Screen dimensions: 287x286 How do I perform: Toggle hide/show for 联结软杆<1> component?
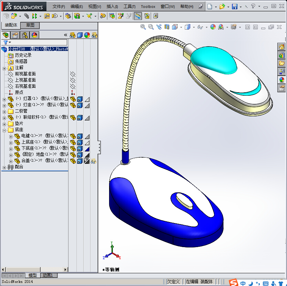pyautogui.click(x=73, y=118)
